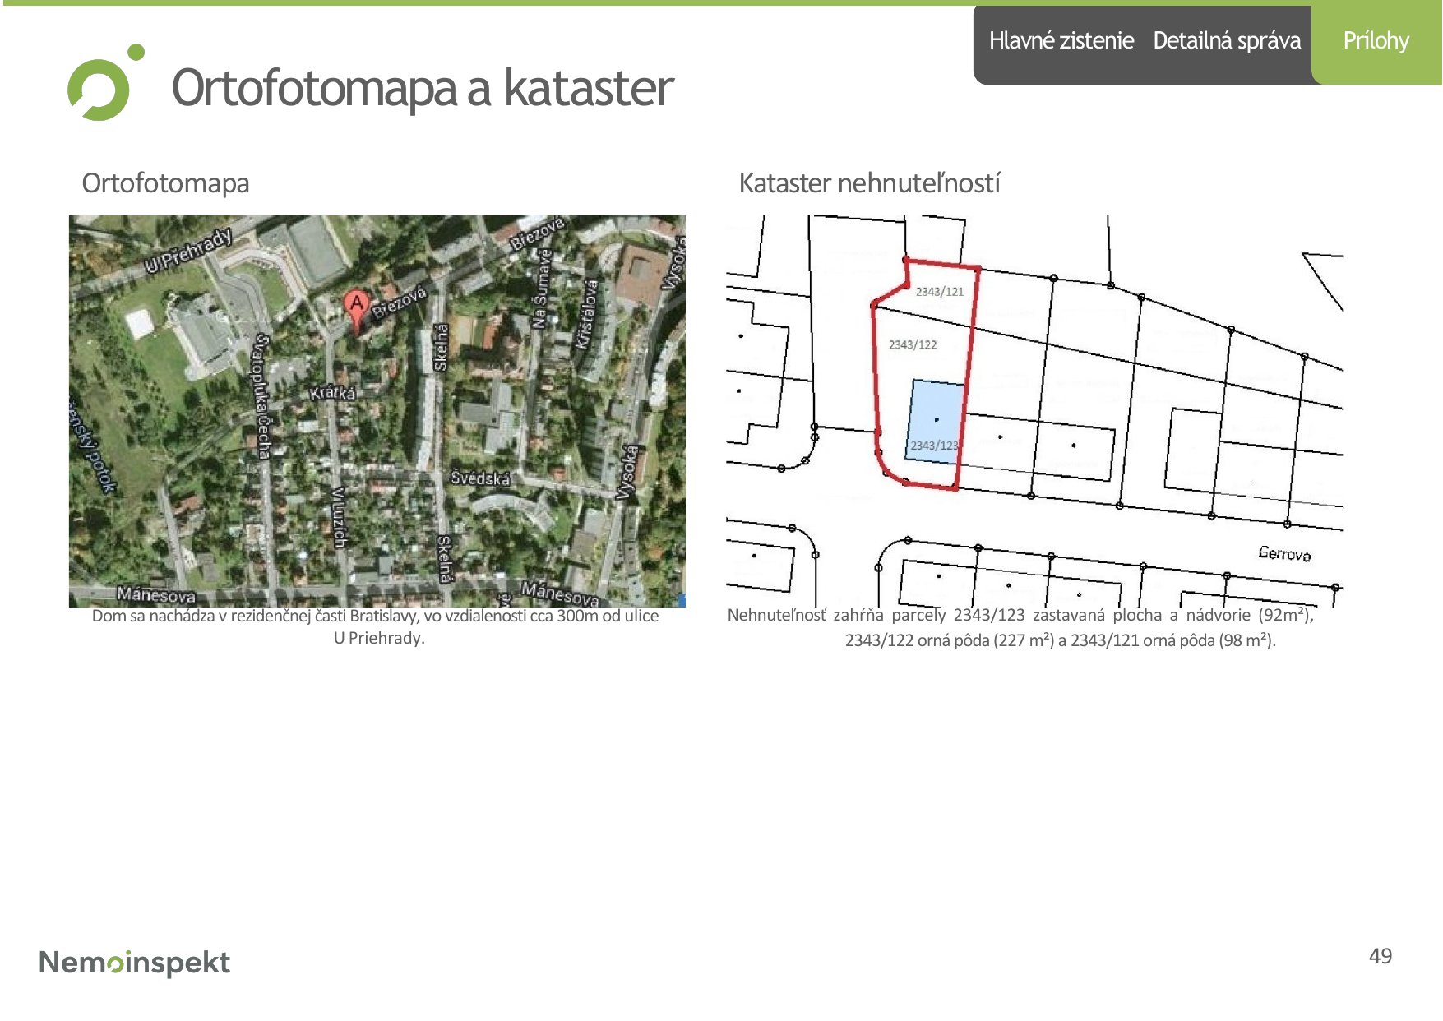Click the Na Šumavě street label

tap(541, 288)
